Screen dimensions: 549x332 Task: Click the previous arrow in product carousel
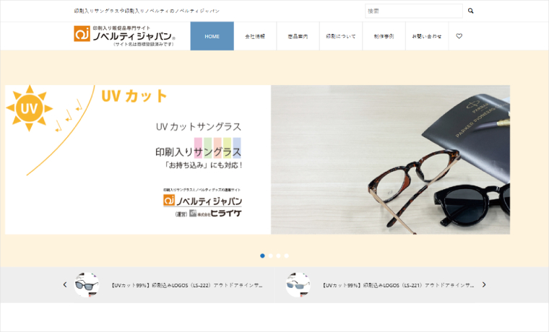(65, 285)
